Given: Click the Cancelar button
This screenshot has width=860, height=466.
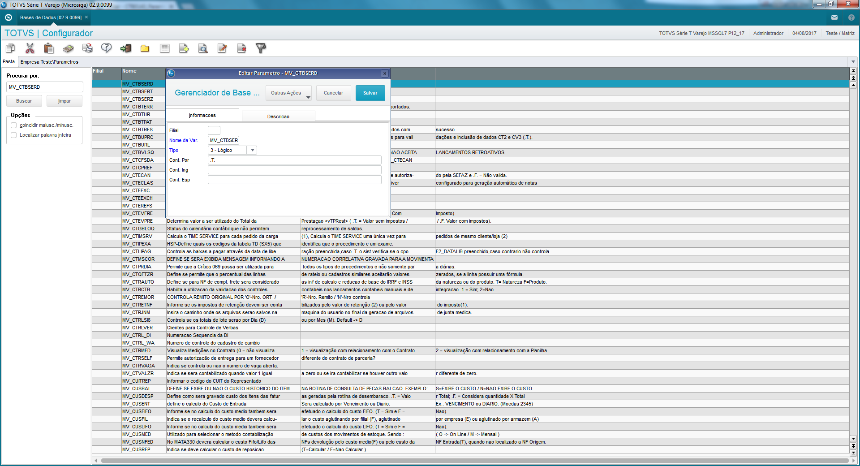Looking at the screenshot, I should pos(334,93).
